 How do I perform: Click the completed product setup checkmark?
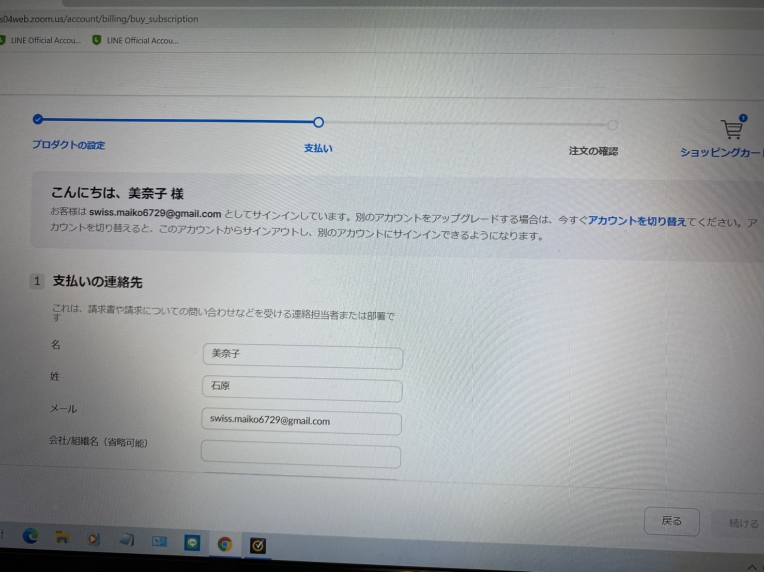38,119
